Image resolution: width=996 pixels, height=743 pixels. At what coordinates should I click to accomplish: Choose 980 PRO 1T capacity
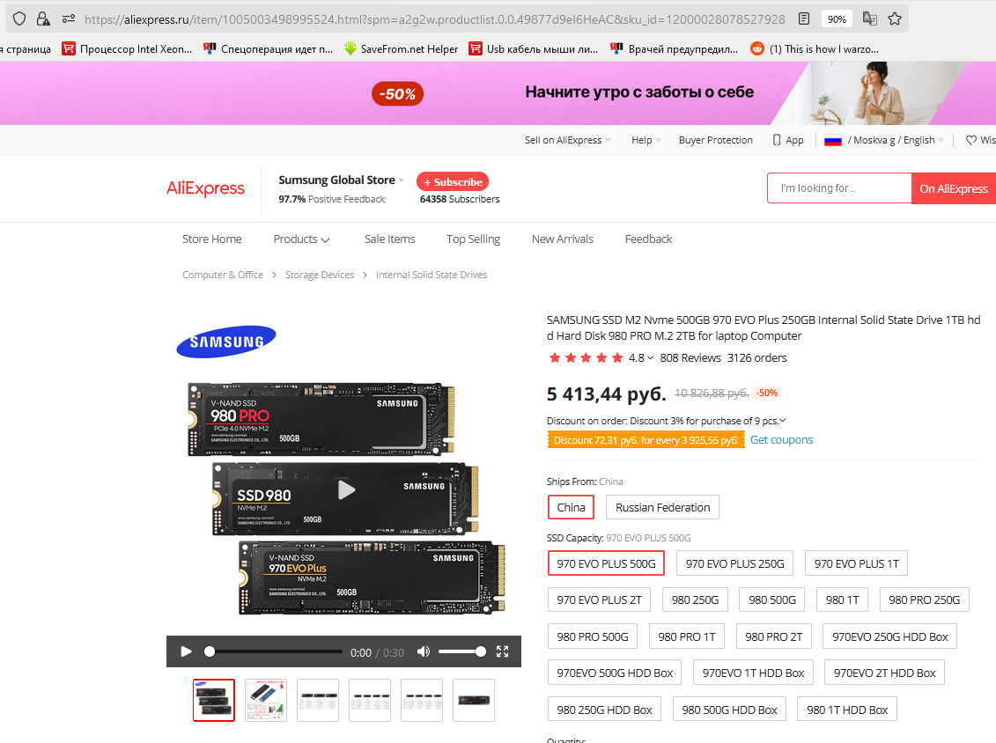pos(687,636)
